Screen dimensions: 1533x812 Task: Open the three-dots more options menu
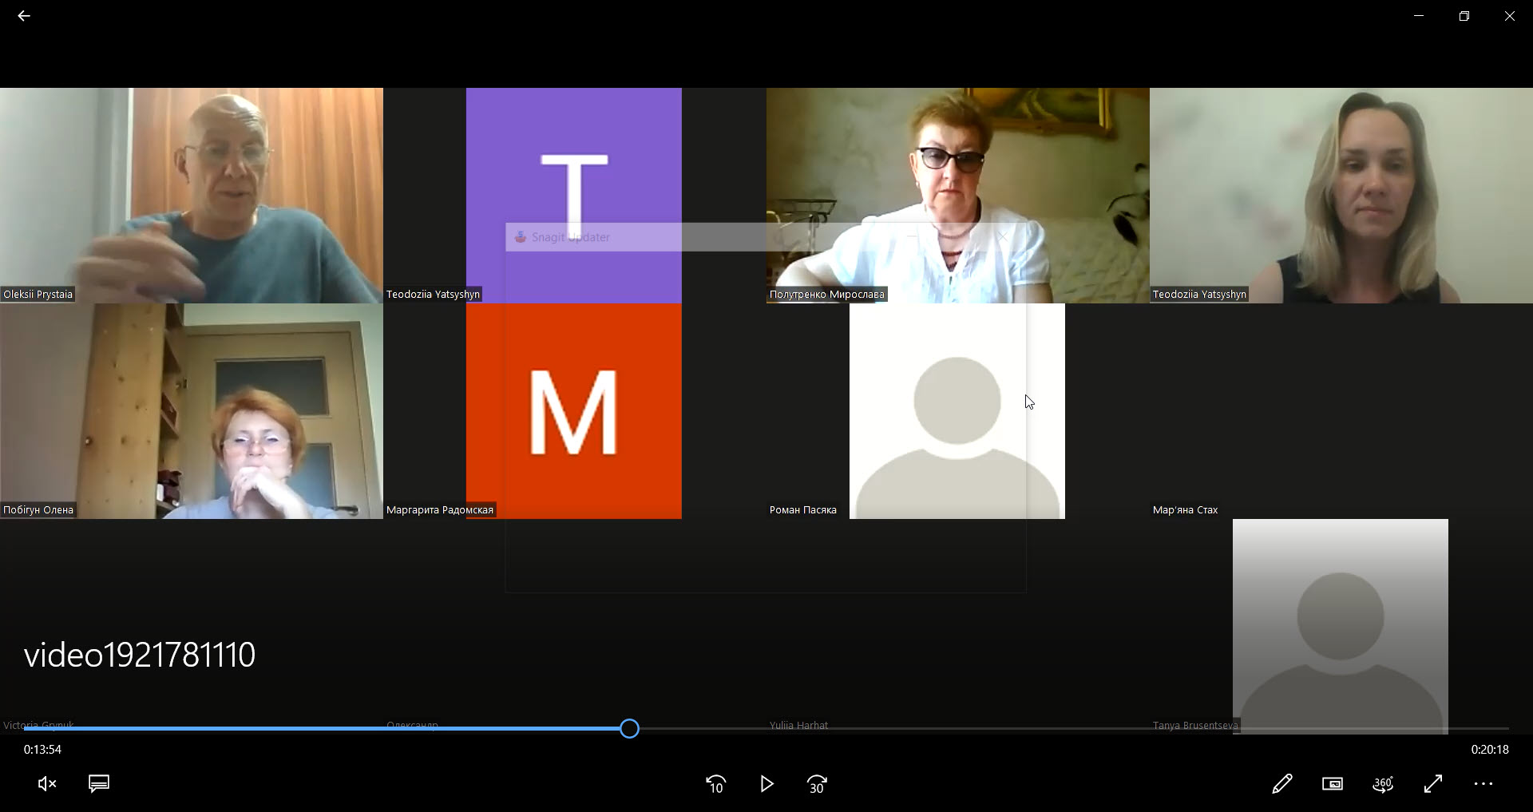(1483, 784)
